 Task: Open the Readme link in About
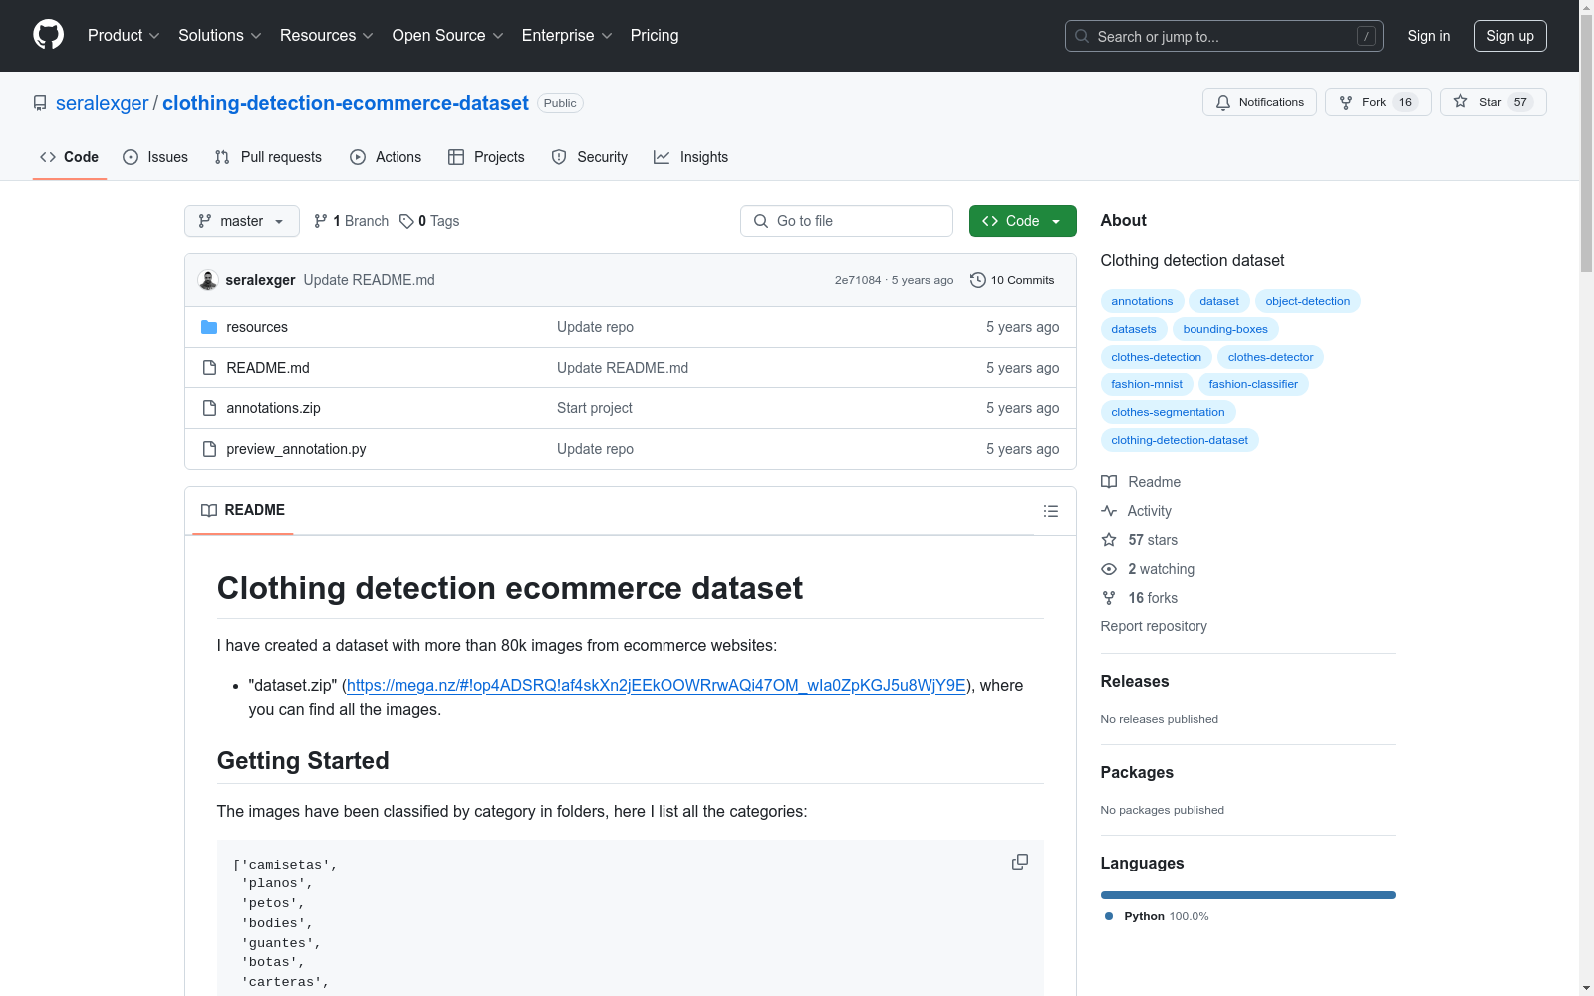coord(1141,482)
